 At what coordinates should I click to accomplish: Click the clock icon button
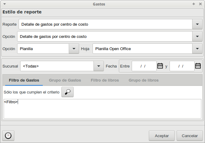8,136
